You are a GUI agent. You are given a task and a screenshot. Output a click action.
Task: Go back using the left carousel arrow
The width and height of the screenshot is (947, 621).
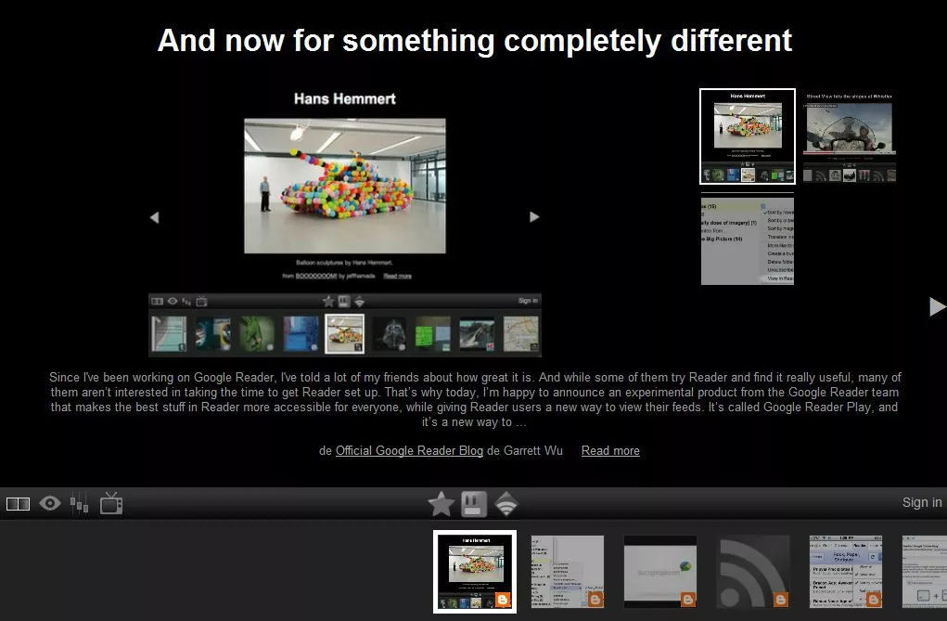155,216
